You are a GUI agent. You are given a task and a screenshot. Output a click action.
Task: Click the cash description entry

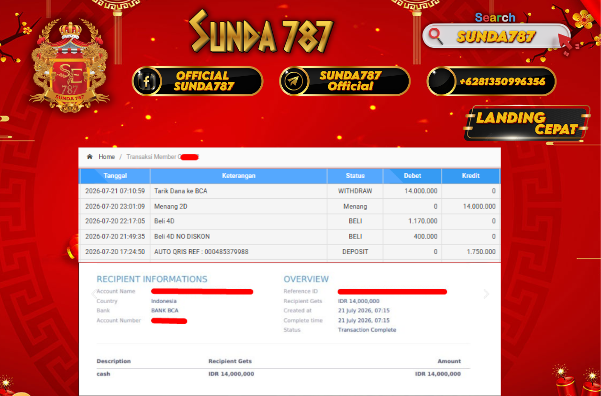coord(103,374)
